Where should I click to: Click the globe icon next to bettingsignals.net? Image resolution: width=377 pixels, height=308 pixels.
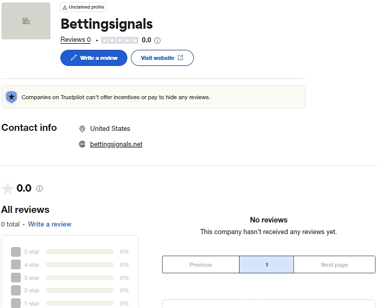pos(83,144)
